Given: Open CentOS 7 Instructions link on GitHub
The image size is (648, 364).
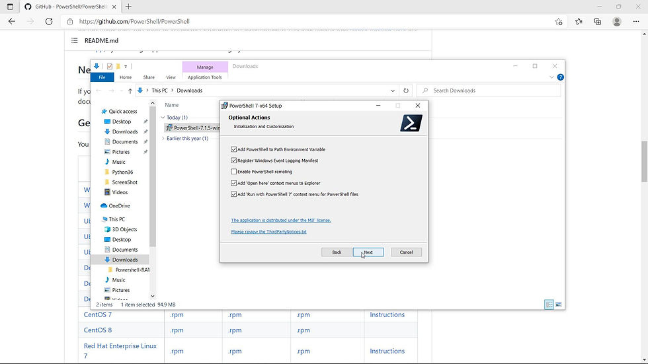Looking at the screenshot, I should (387, 315).
